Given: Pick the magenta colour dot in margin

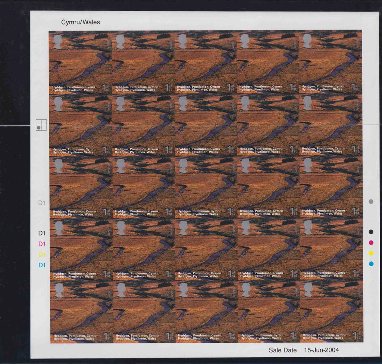Looking at the screenshot, I should 371,243.
